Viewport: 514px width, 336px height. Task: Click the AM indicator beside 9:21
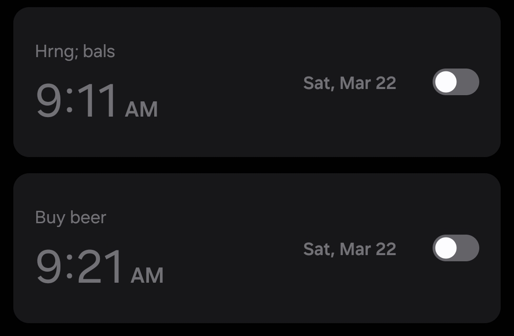(147, 276)
